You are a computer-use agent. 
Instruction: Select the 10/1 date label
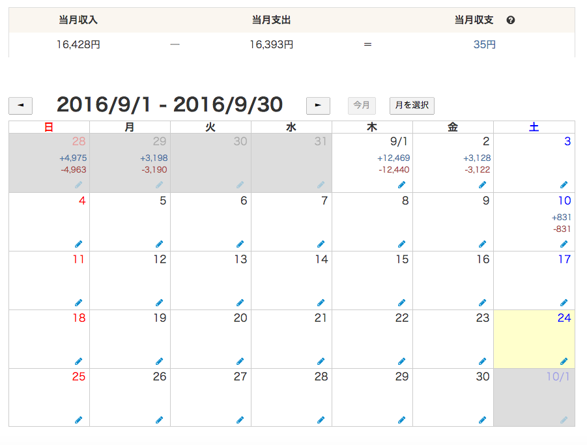558,377
